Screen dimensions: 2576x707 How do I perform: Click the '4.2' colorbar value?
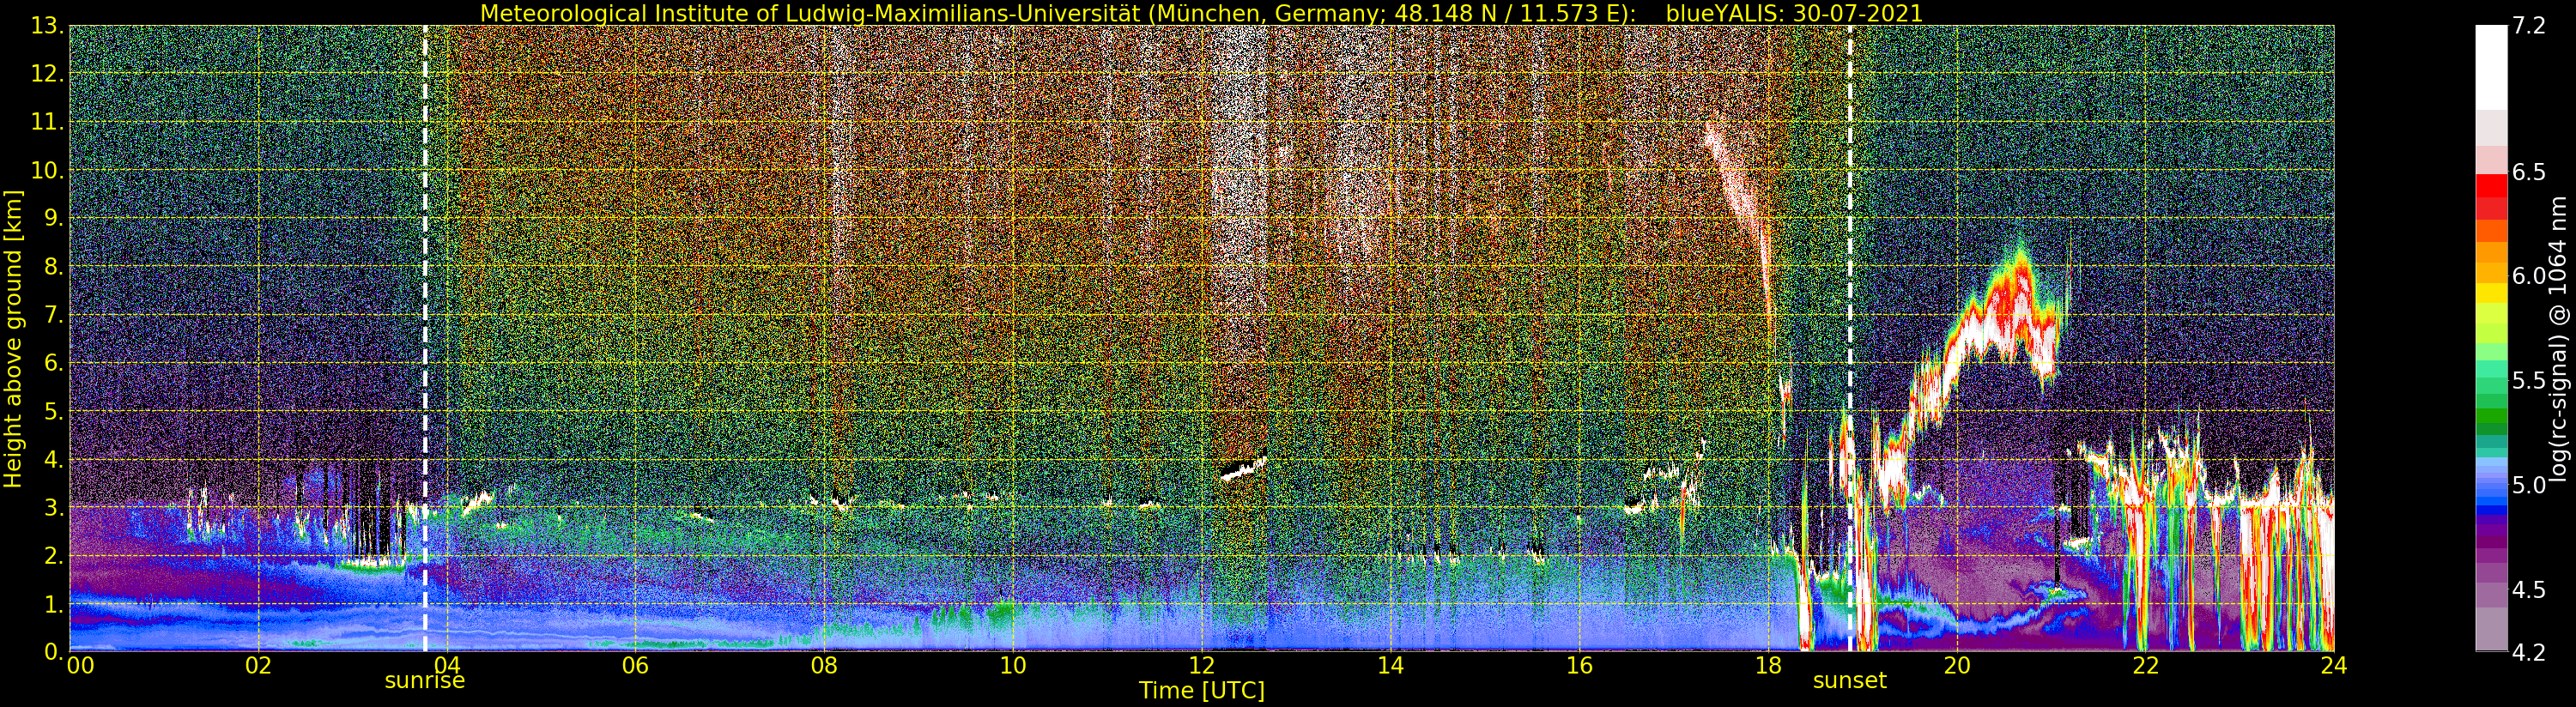point(2528,652)
